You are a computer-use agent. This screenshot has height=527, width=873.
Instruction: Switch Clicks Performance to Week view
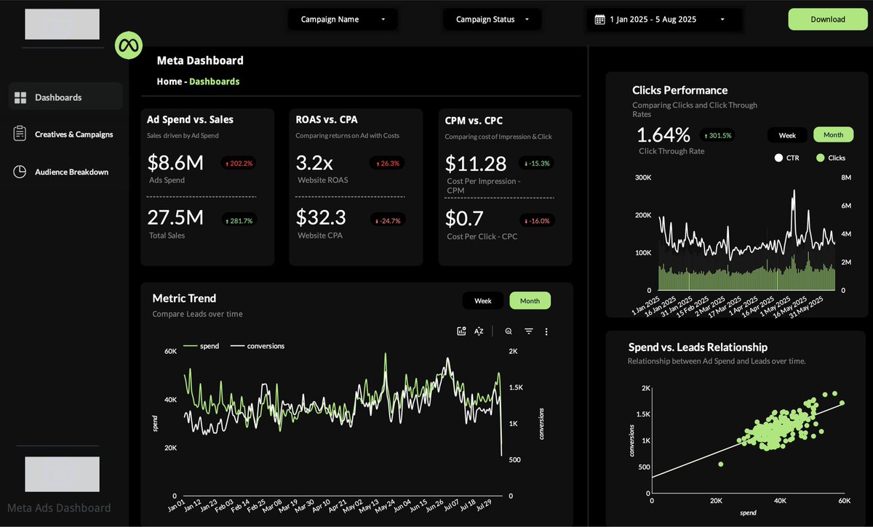point(787,135)
